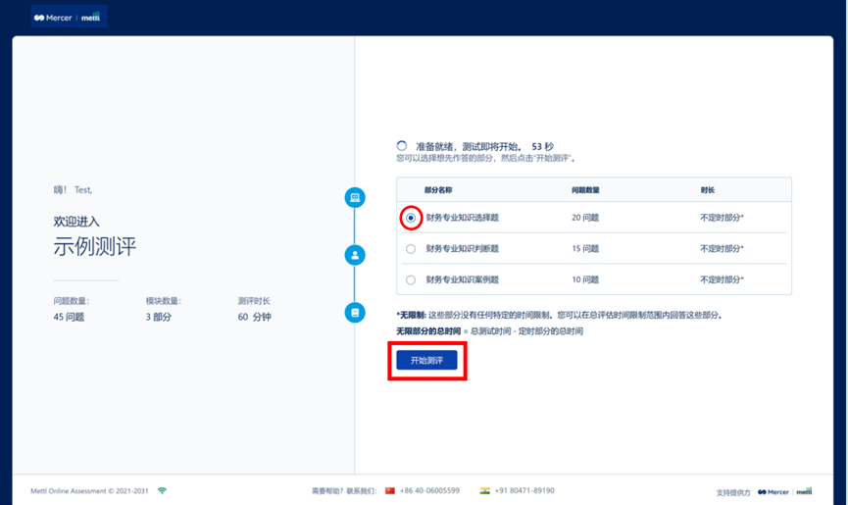Click the +86 40-06005599 phone number
Image resolution: width=848 pixels, height=505 pixels.
pos(430,490)
